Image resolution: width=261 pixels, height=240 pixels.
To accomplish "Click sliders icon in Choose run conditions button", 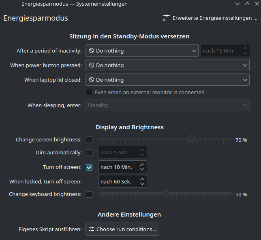I will click(x=92, y=229).
